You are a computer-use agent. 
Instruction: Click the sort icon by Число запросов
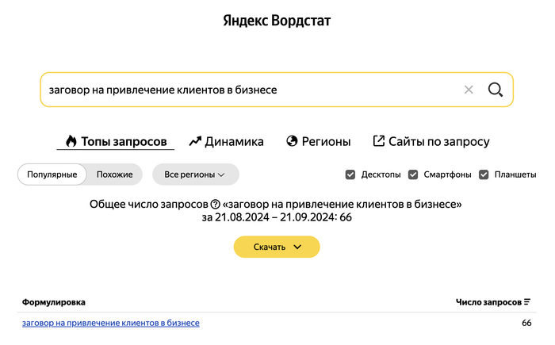527,302
